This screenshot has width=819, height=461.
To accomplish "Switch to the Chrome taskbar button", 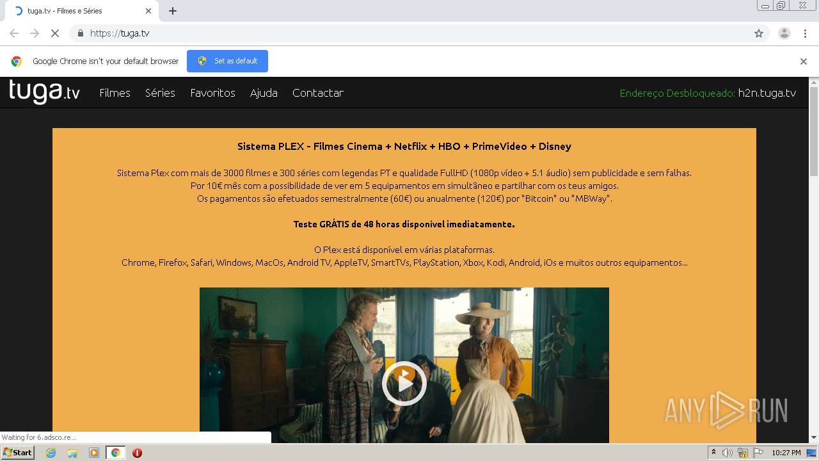I will pos(115,453).
